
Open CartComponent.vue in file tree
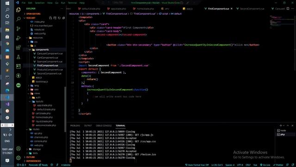coord(47,58)
